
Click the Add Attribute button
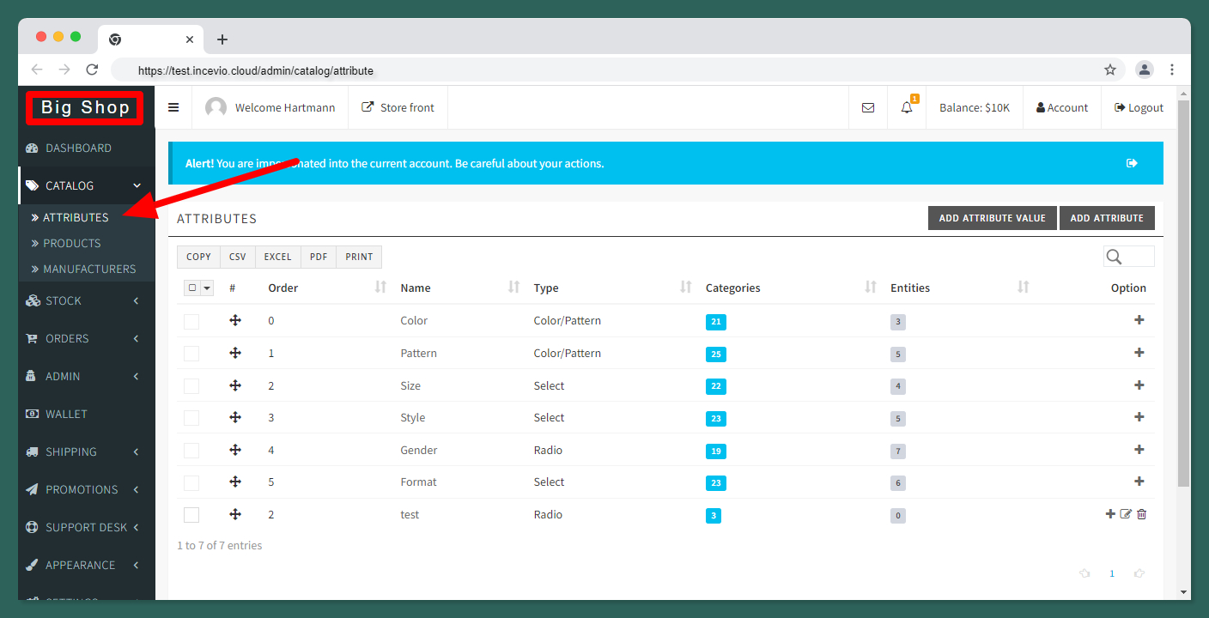(1107, 218)
